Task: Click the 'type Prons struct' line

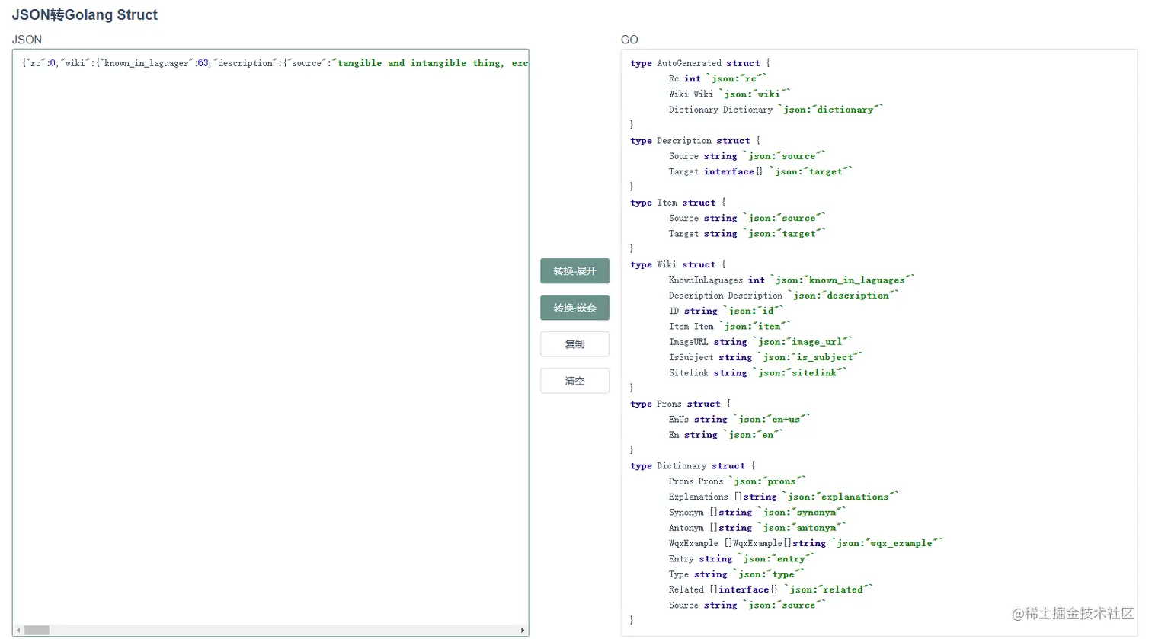Action: [680, 404]
